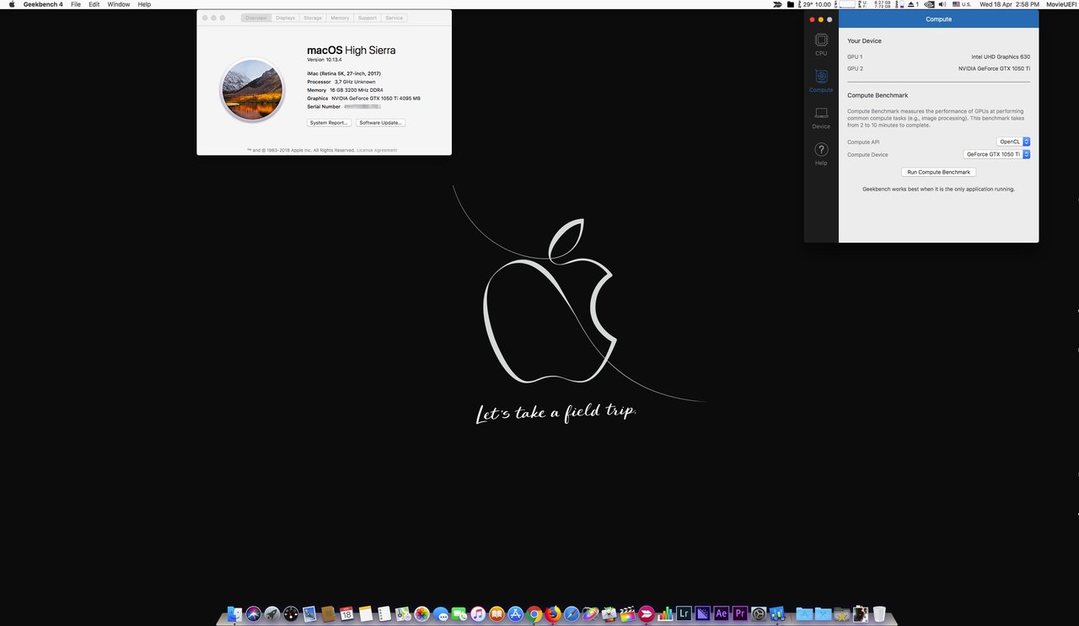Select the CPU section in Geekbench sidebar
The width and height of the screenshot is (1079, 626).
click(821, 44)
